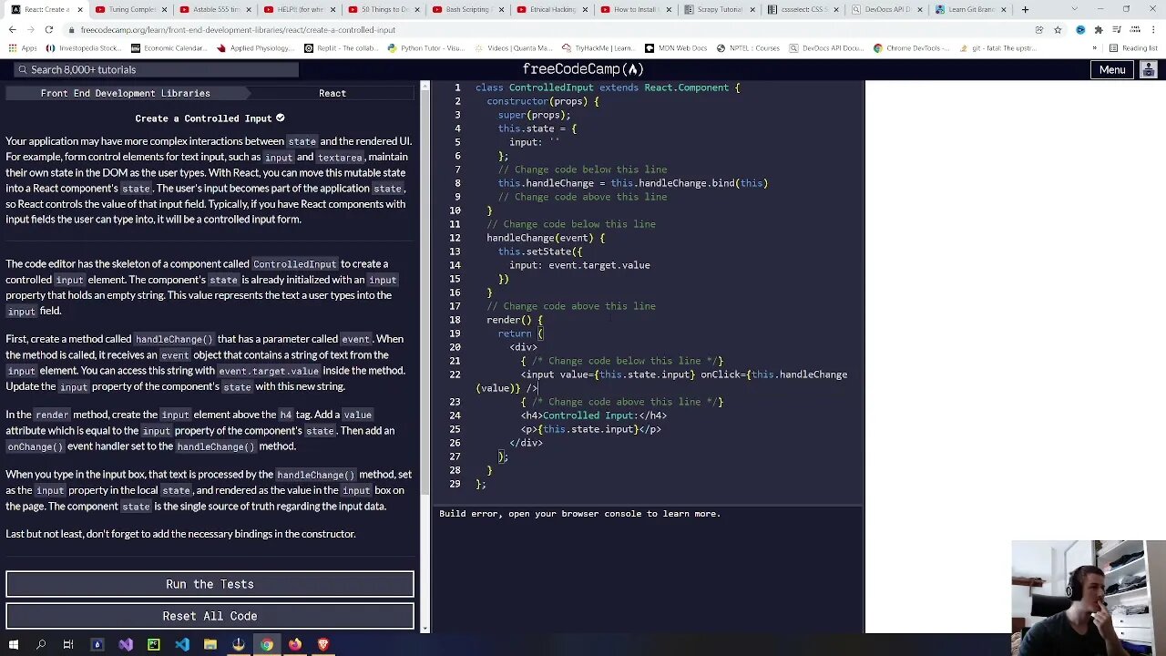Click the freeCodeCamp logo in header
The image size is (1166, 656).
pos(583,69)
